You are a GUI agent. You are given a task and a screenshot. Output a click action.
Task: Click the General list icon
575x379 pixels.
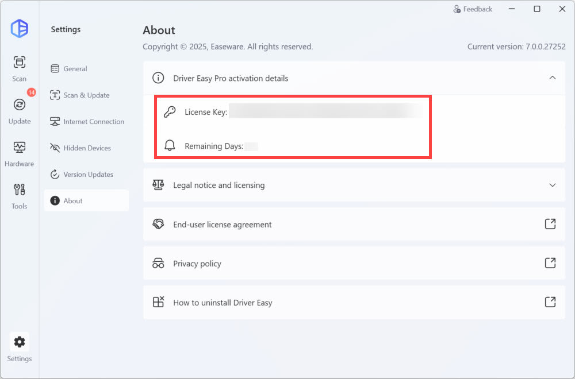coord(55,68)
